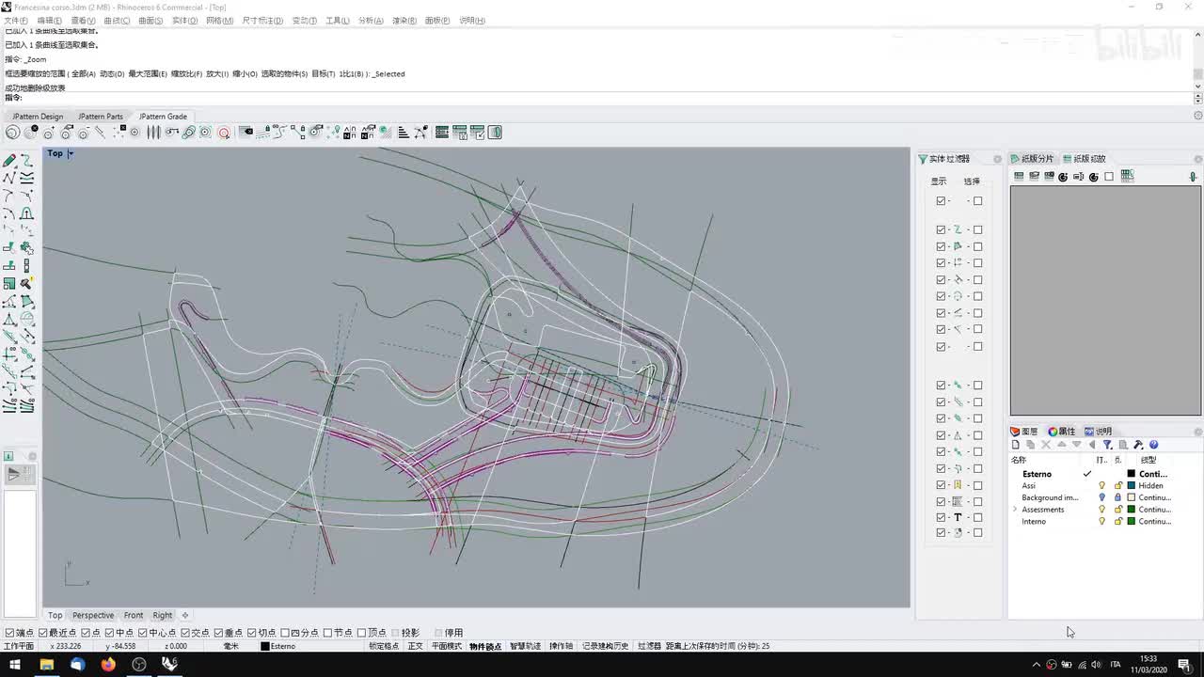Click the three vertical lines icon in grade toolbar

pos(153,133)
